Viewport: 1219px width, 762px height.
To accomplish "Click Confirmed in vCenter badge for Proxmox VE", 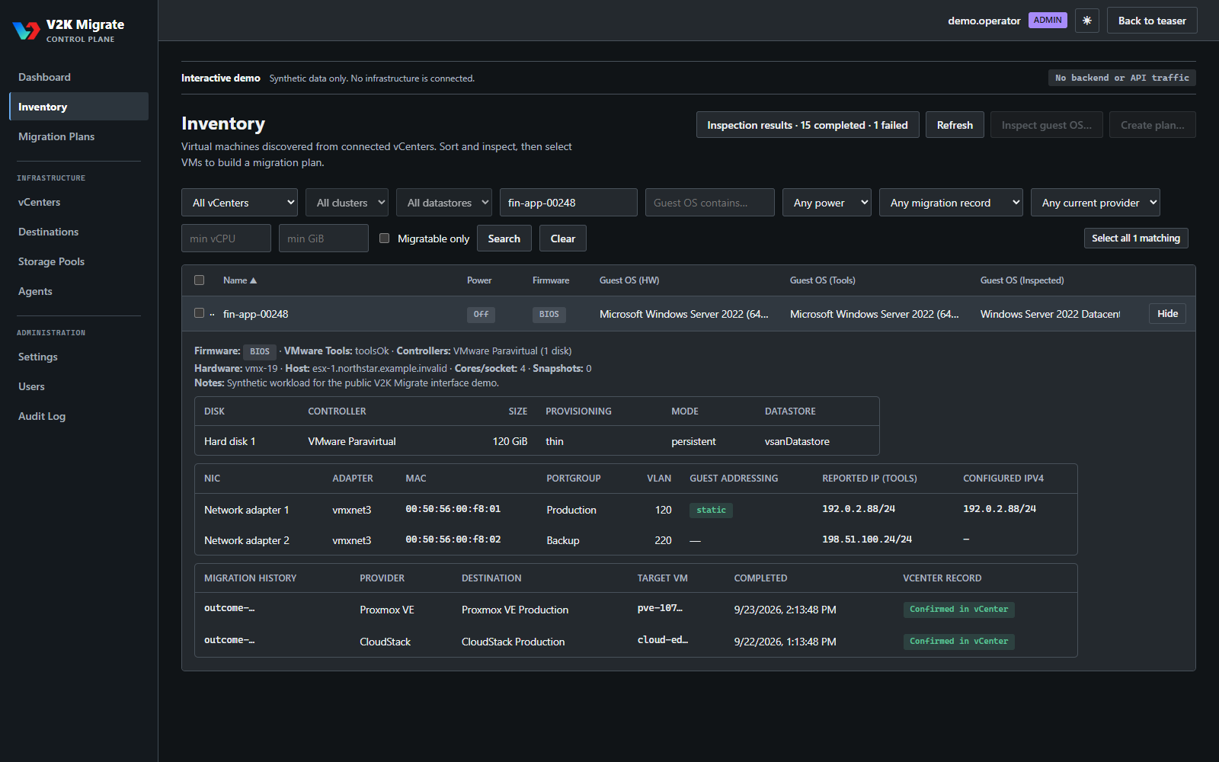I will [x=958, y=609].
